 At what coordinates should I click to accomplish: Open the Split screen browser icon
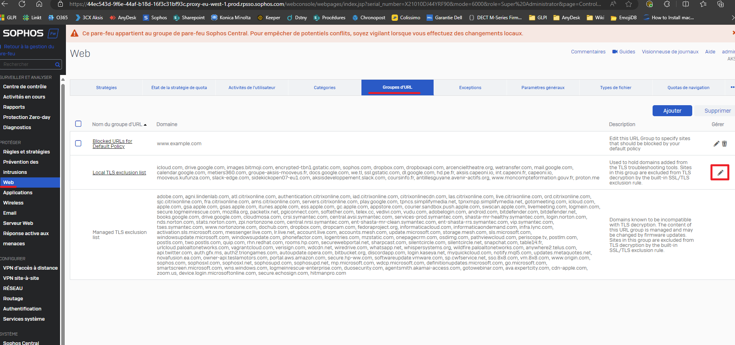point(686,4)
